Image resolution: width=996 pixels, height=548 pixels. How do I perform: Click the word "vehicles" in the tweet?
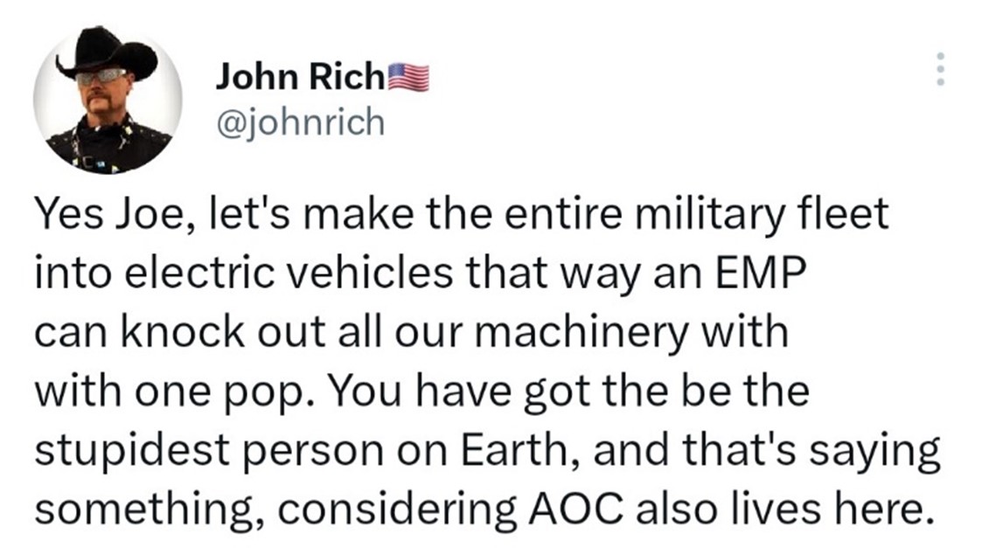point(373,273)
